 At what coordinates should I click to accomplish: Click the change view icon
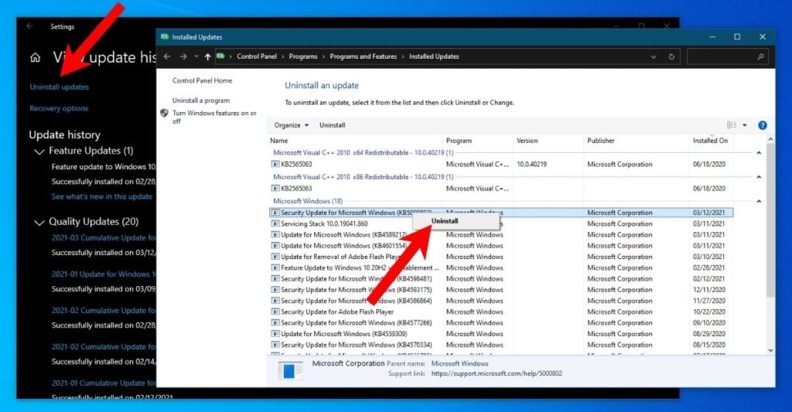[731, 124]
